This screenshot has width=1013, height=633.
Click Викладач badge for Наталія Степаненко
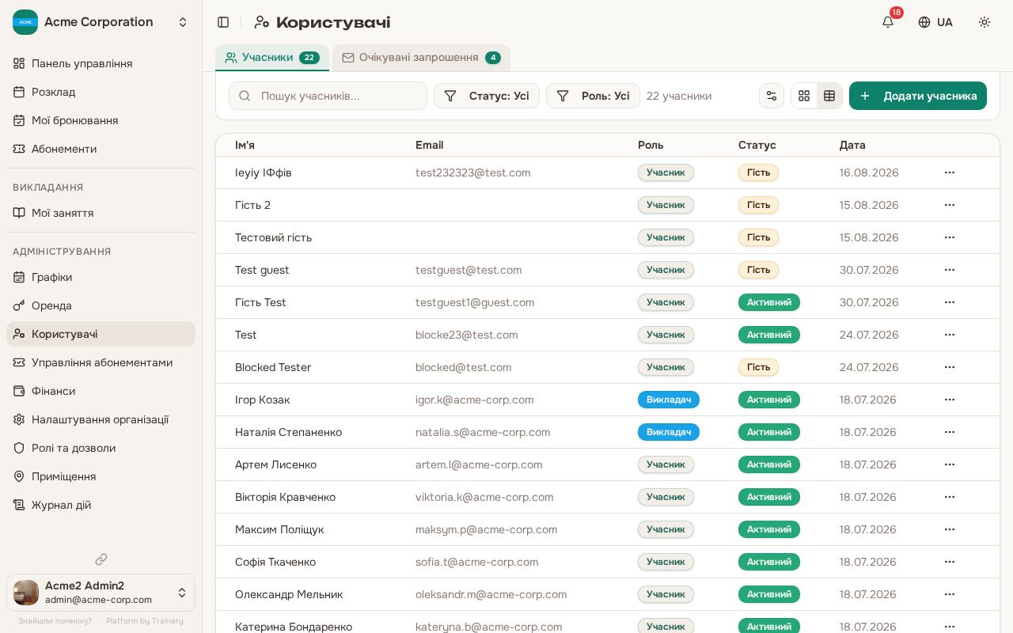tap(669, 432)
